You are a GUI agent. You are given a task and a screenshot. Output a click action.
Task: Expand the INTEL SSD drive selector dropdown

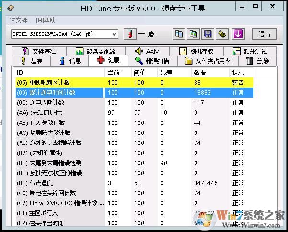pos(114,34)
